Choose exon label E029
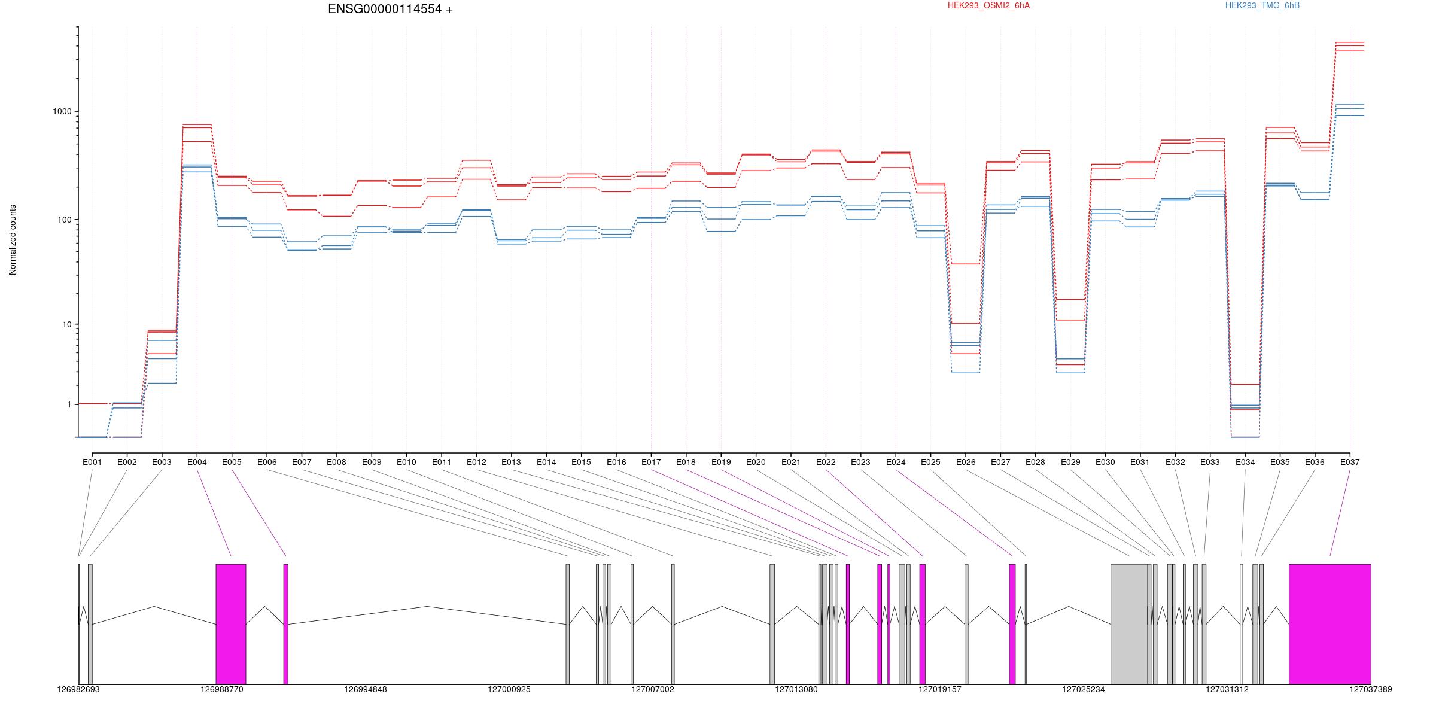Screen dimensions: 1436x718 coord(1070,462)
